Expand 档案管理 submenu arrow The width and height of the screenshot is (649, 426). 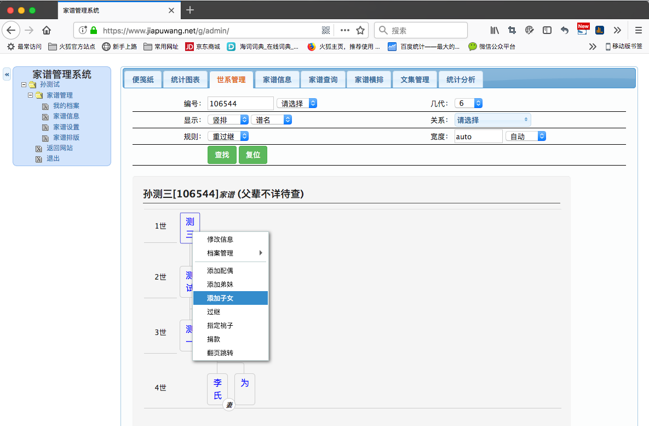pos(261,253)
